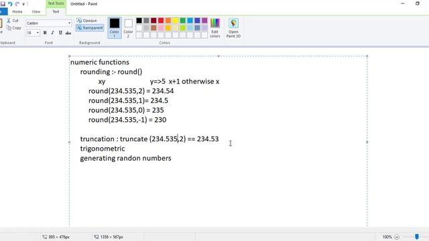This screenshot has width=429, height=241.
Task: Pick the green color swatch
Action: 183,21
